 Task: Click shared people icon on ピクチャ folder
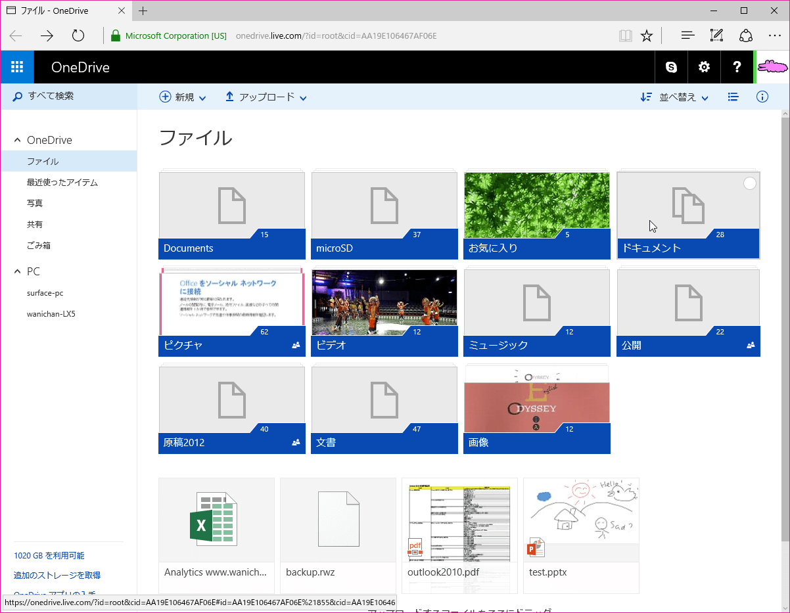[x=296, y=345]
